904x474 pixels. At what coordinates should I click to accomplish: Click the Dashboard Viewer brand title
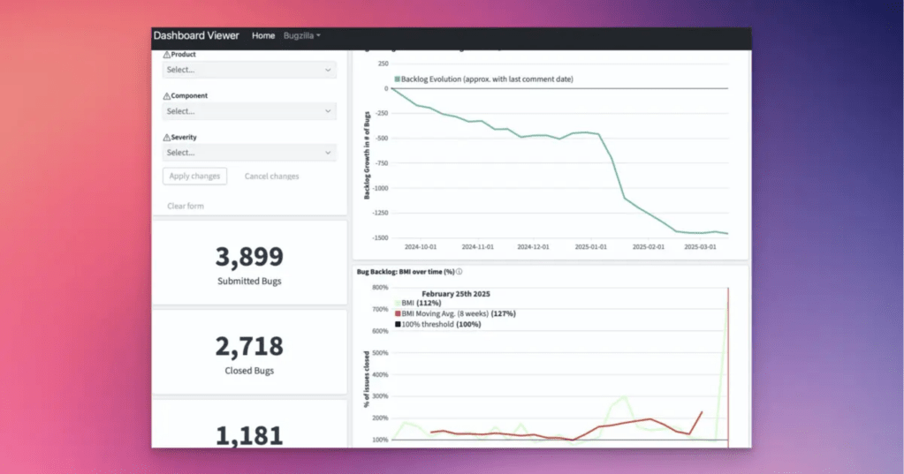[x=196, y=36]
